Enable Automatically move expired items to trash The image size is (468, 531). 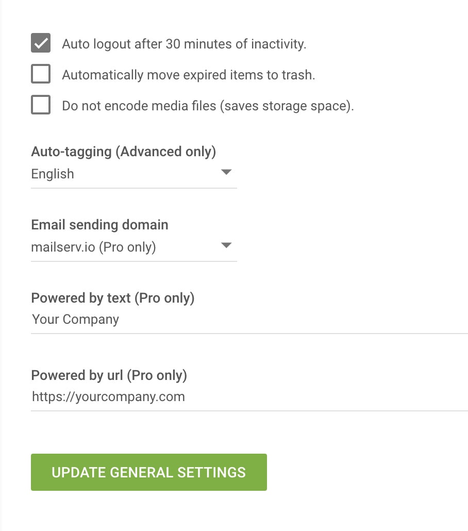point(41,74)
